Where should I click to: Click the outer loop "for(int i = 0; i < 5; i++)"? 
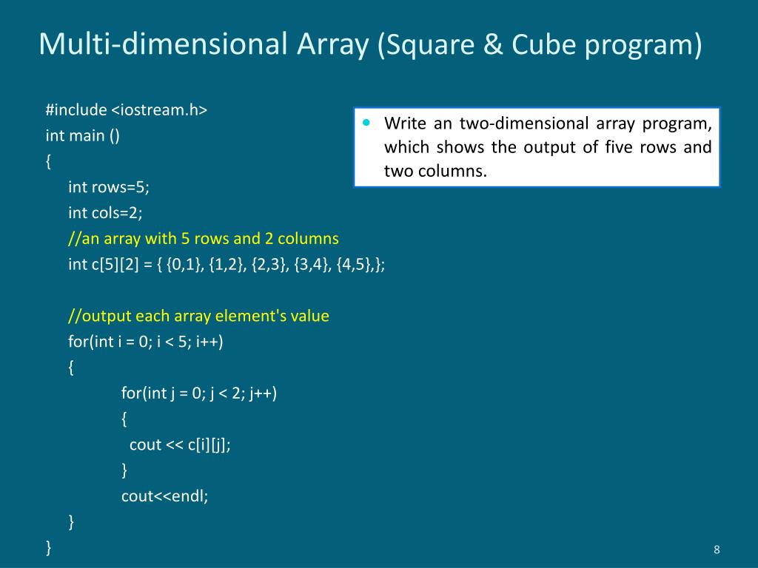tap(146, 342)
